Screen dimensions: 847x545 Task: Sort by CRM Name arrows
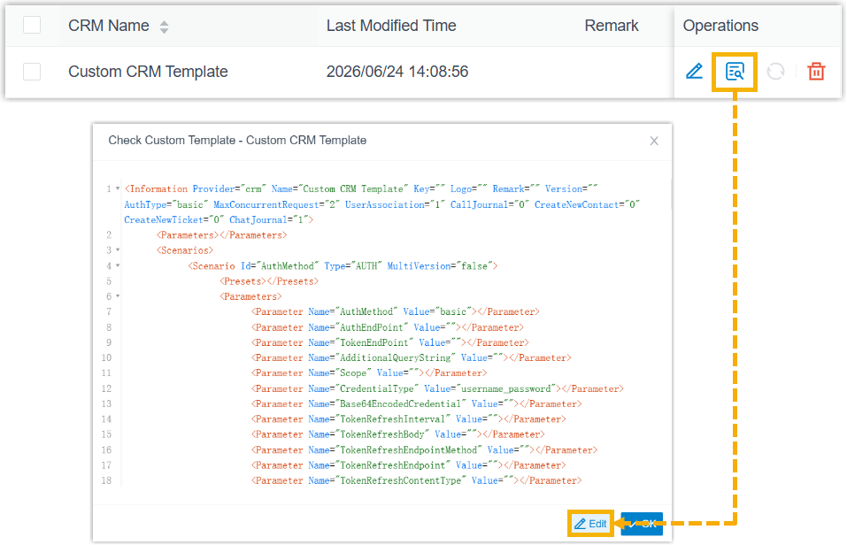point(165,27)
